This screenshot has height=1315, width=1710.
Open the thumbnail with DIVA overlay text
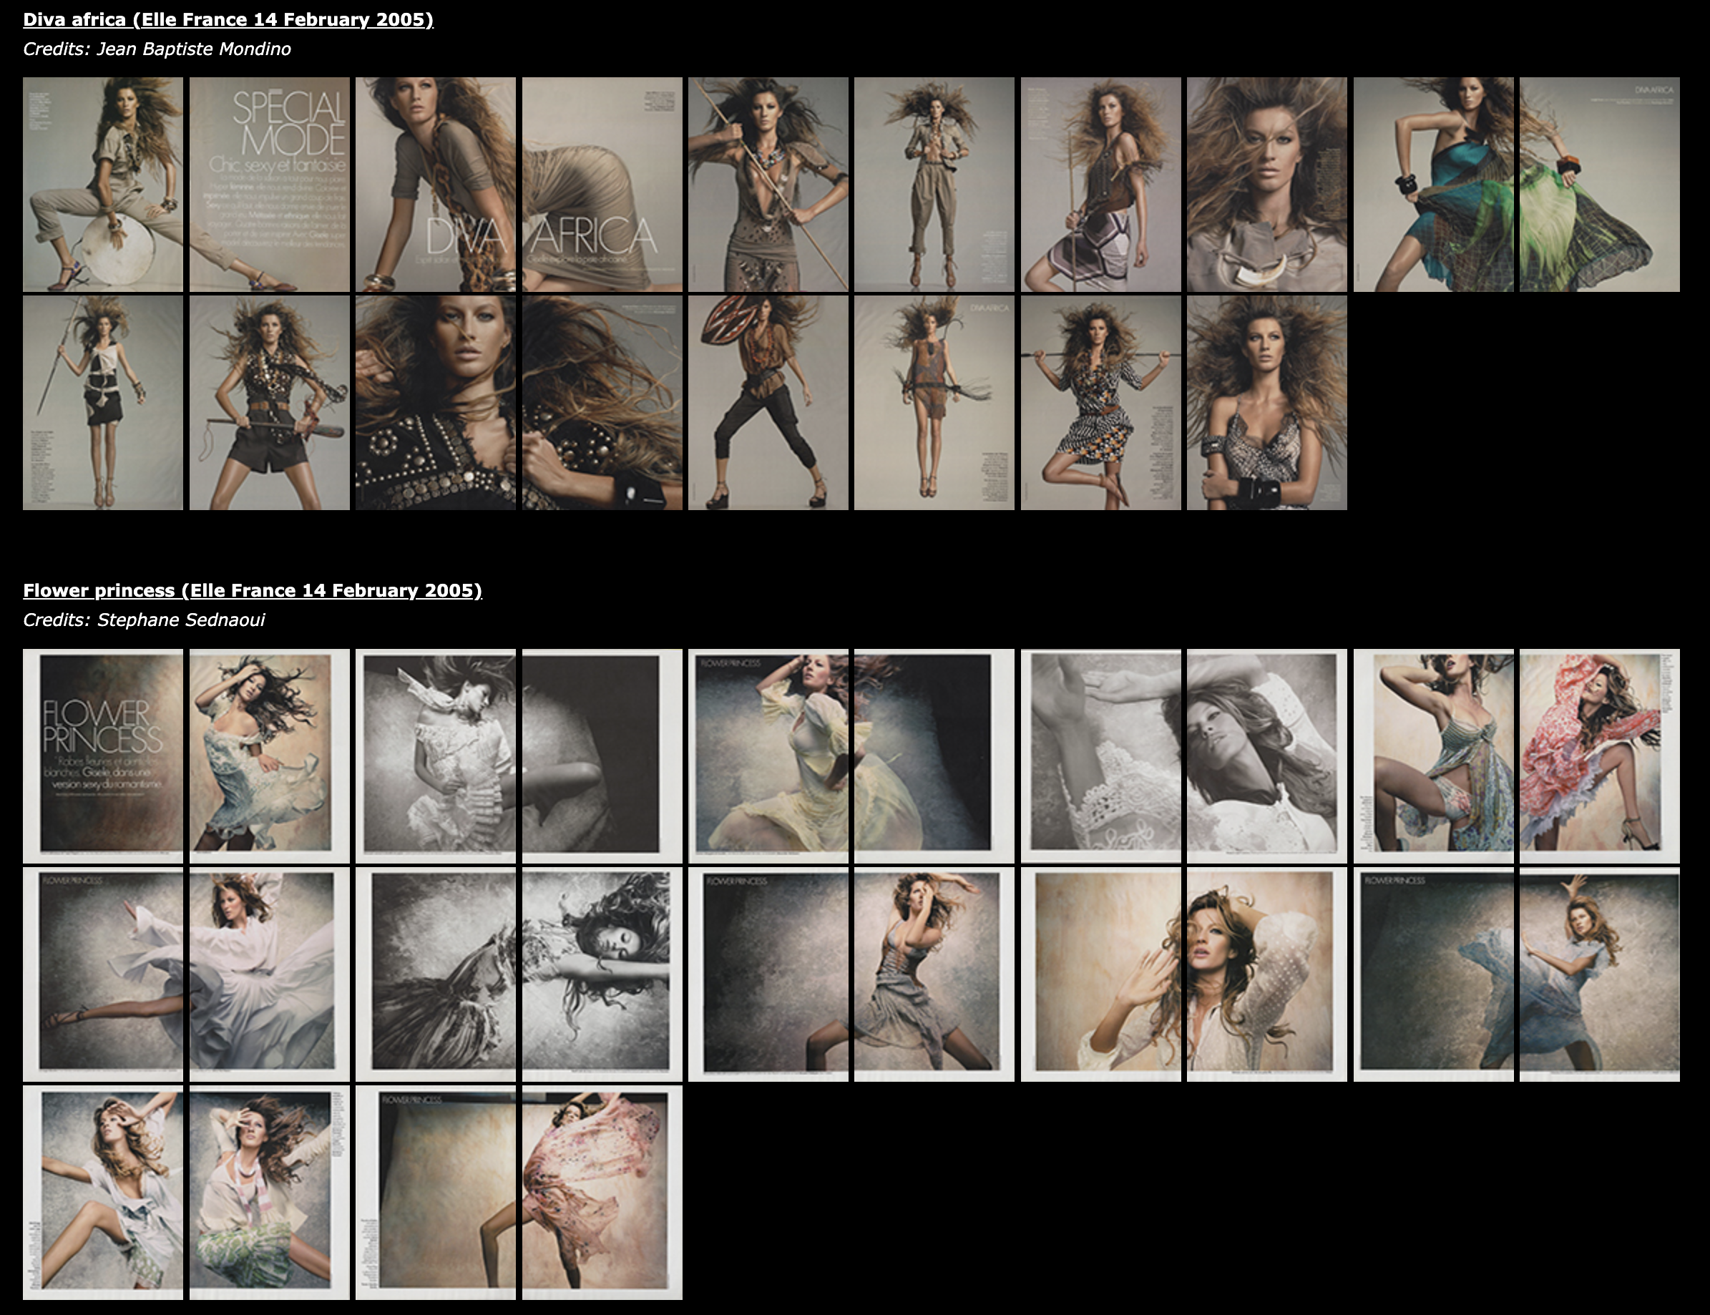(x=435, y=184)
